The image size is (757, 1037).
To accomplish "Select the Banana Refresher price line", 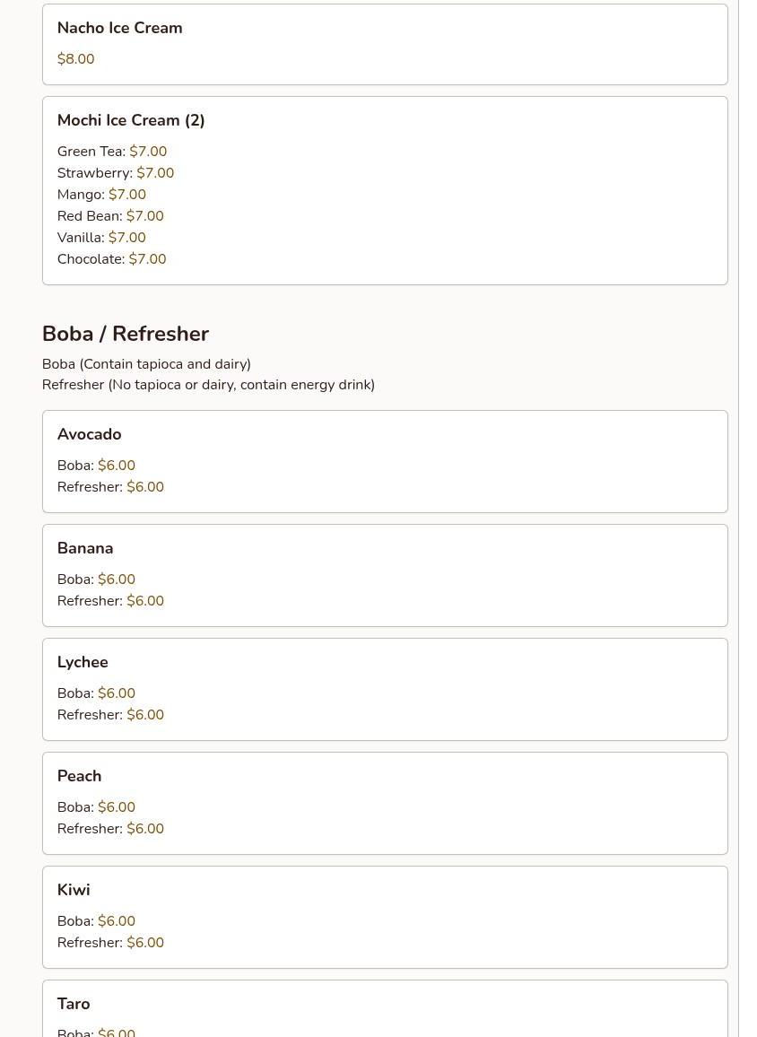I will coord(110,601).
